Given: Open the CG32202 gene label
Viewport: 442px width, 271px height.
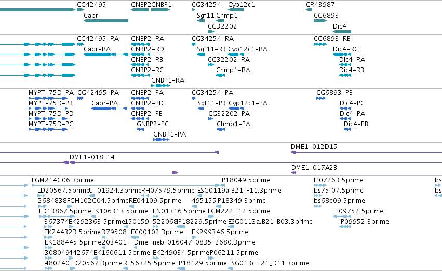Looking at the screenshot, I should coord(222,26).
